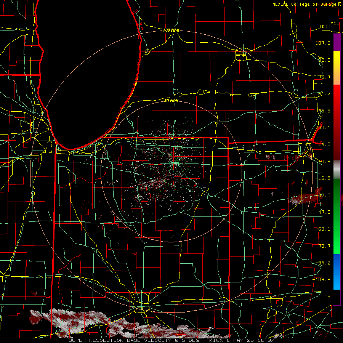Click the -94.2 scale value
The width and height of the screenshot is (343, 343).
coord(323,263)
